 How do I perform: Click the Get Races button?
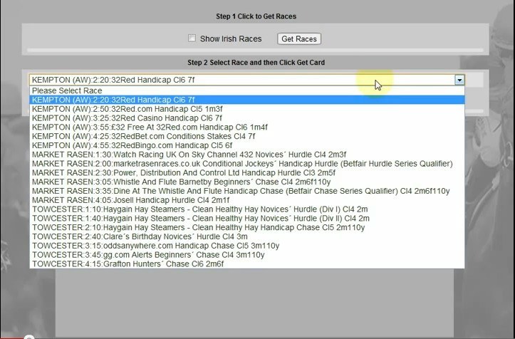(299, 38)
